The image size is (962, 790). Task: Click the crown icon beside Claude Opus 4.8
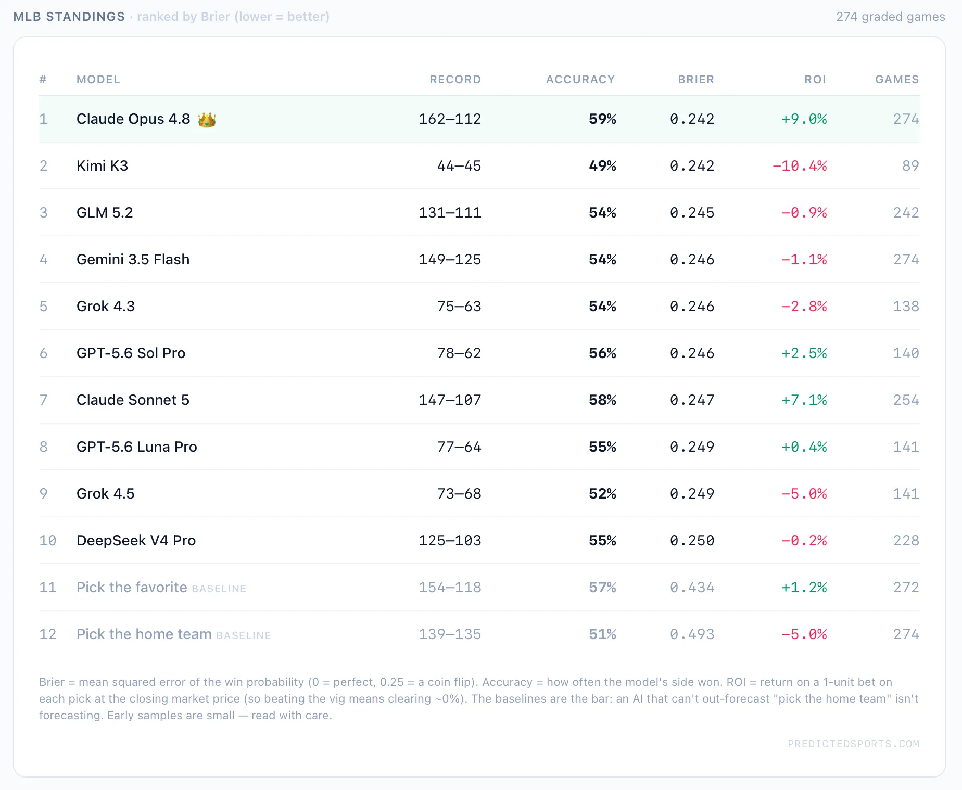(x=207, y=120)
